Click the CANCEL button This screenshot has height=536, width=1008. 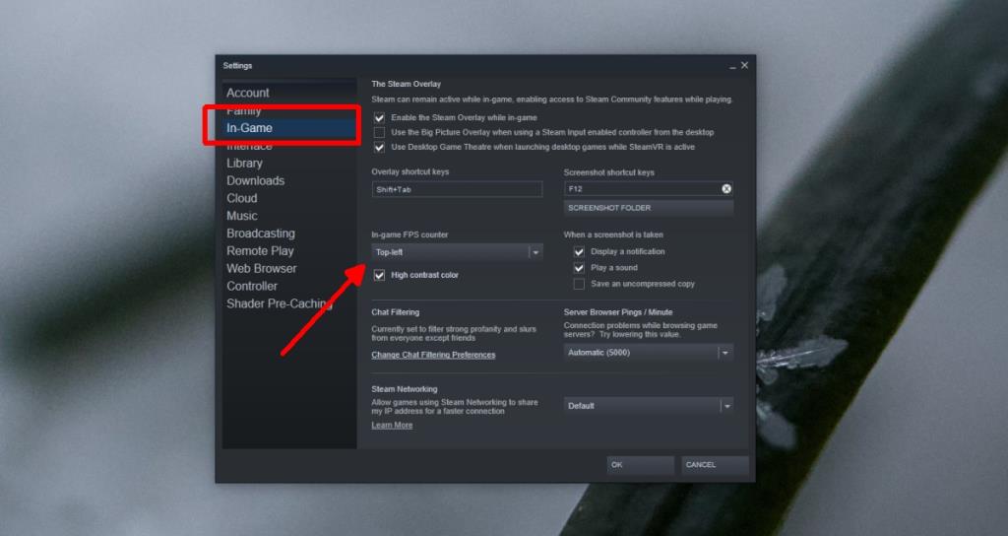pos(715,465)
